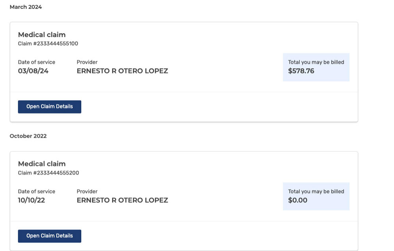Click provider name in the October 2022 claim
The height and width of the screenshot is (251, 394).
pyautogui.click(x=123, y=200)
